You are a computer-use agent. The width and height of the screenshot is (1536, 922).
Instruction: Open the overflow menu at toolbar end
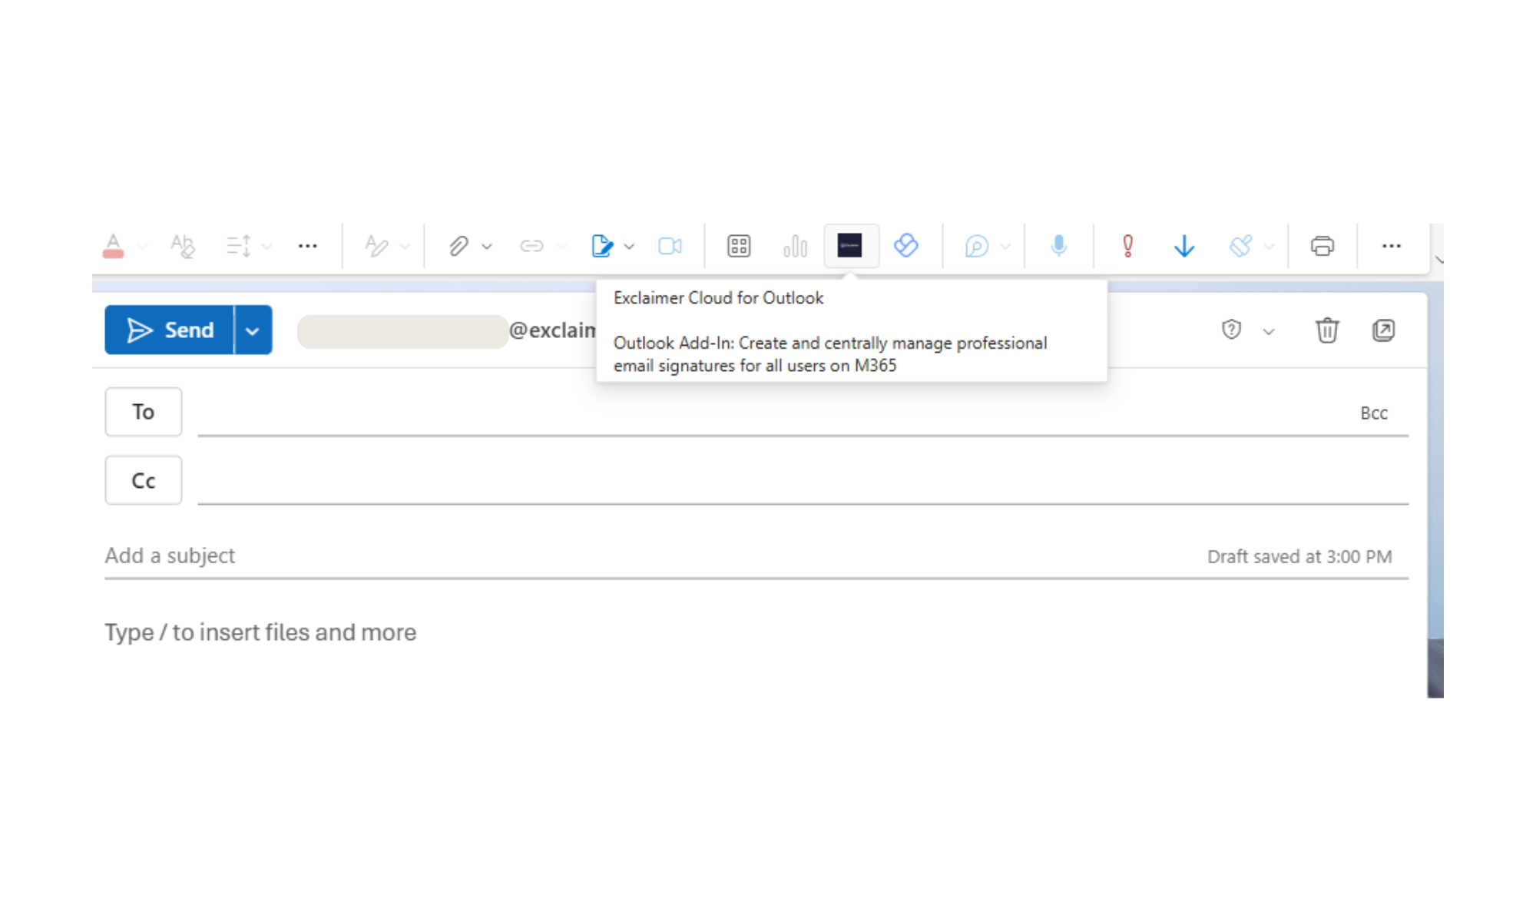(1392, 245)
